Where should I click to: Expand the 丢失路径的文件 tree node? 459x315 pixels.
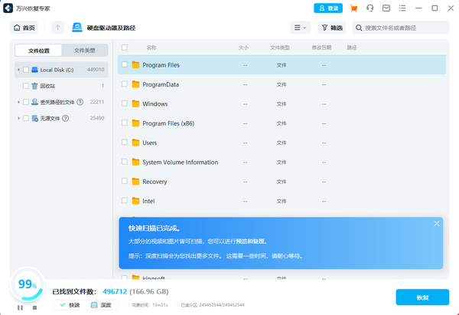18,102
